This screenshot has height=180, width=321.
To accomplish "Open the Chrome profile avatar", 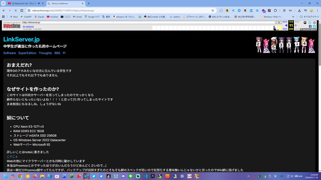I will click(x=311, y=10).
